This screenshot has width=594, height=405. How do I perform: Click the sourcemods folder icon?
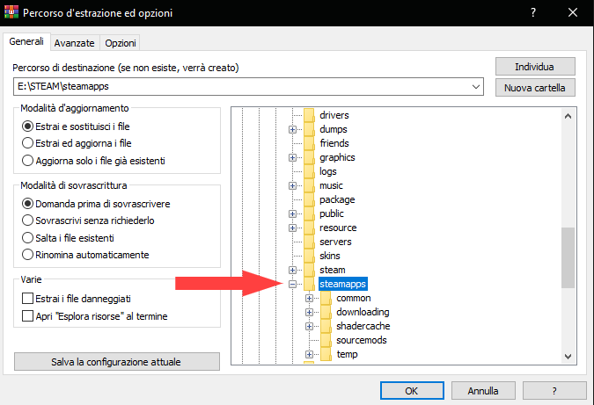(x=325, y=340)
